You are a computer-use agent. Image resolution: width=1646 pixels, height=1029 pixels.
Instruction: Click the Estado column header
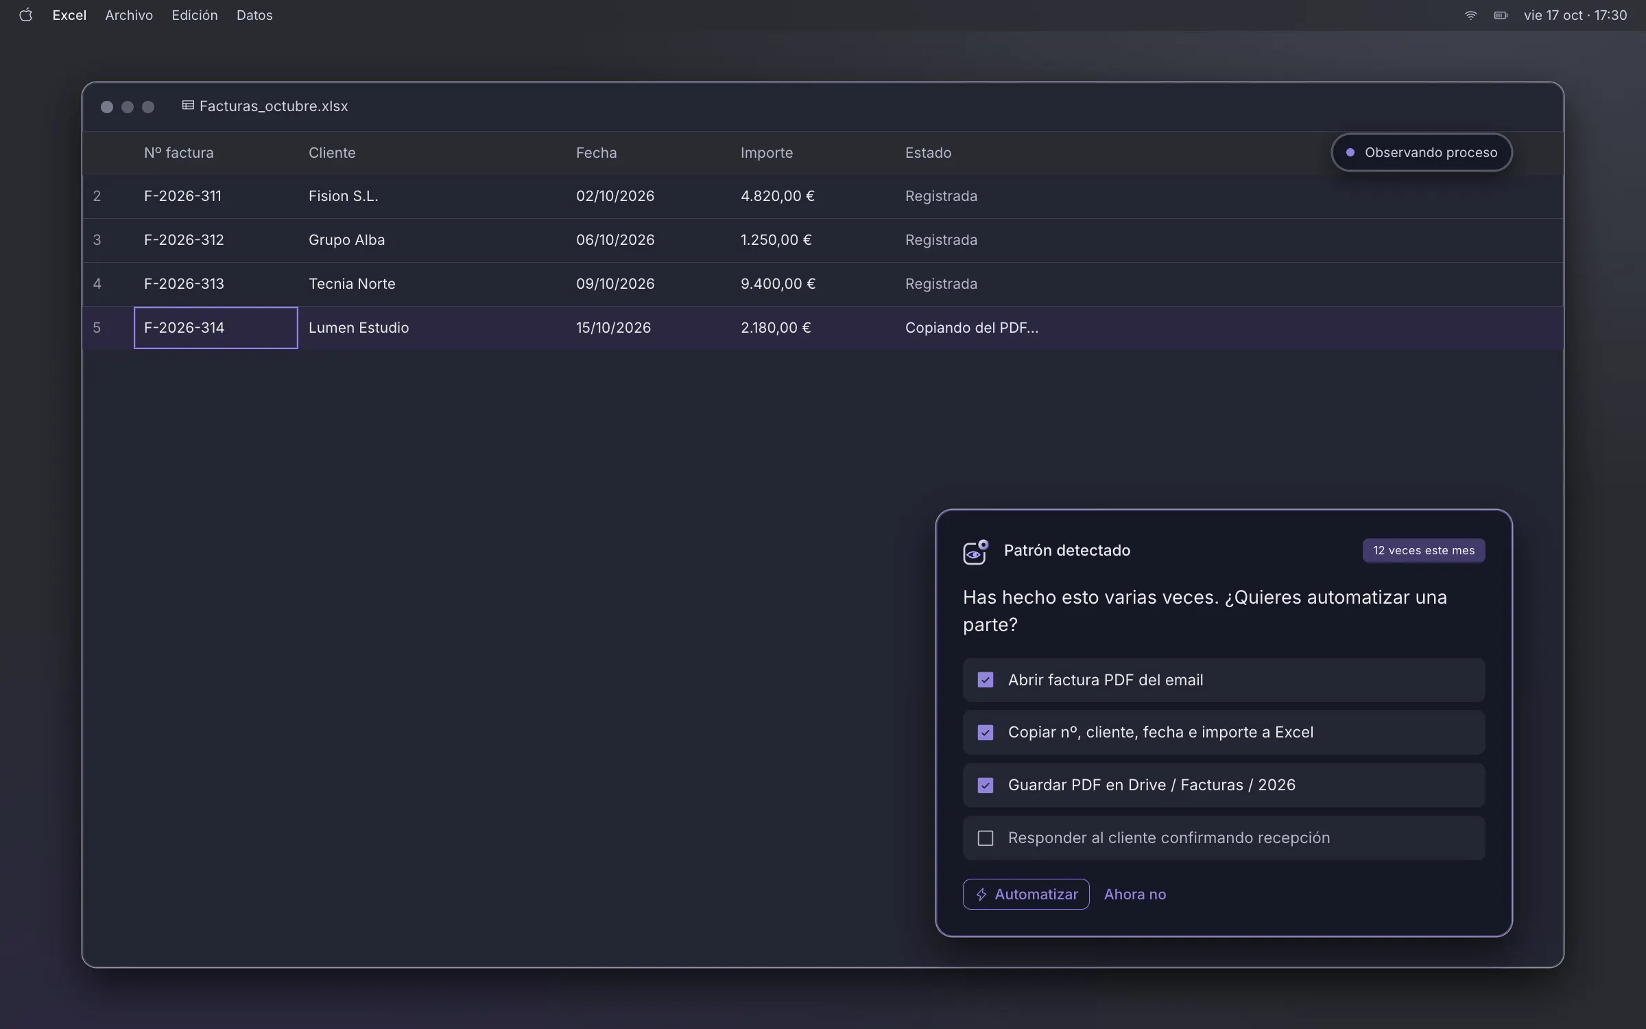(929, 153)
